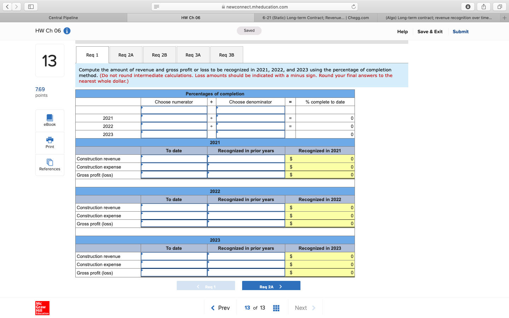The width and height of the screenshot is (509, 318).
Task: Open the Safari share icon
Action: (484, 6)
